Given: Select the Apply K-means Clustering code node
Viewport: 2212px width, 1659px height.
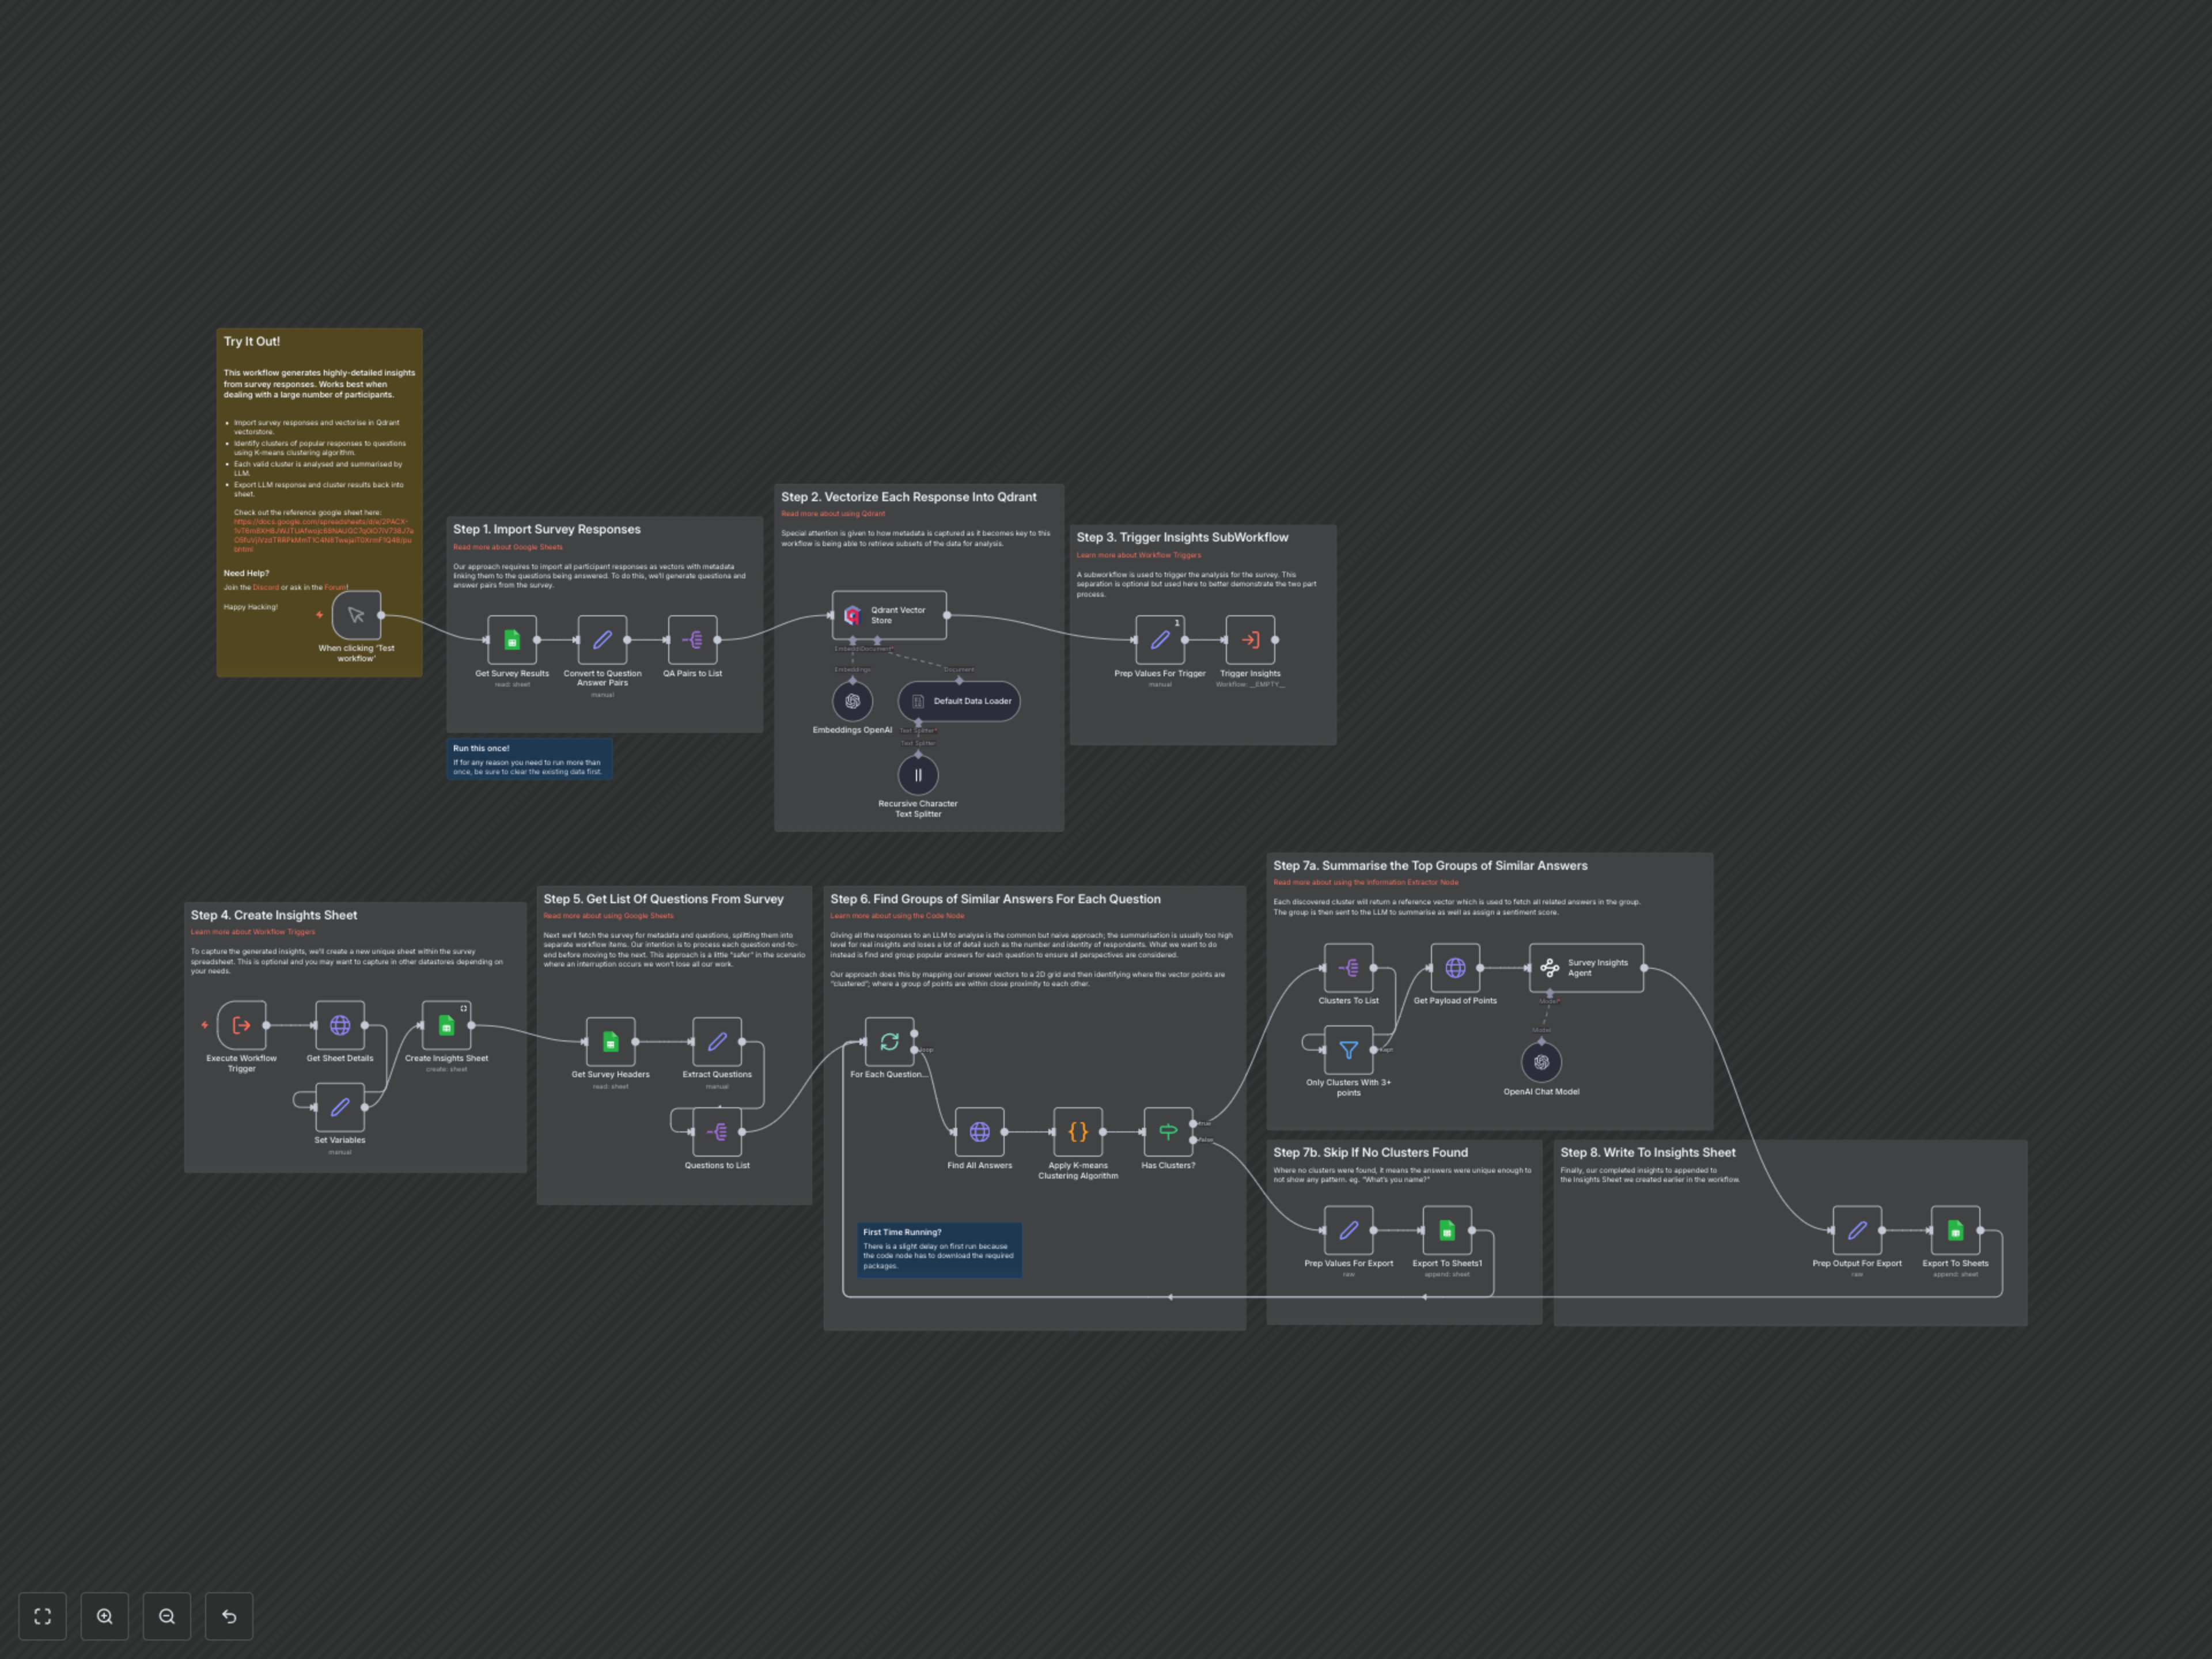Looking at the screenshot, I should [1077, 1131].
